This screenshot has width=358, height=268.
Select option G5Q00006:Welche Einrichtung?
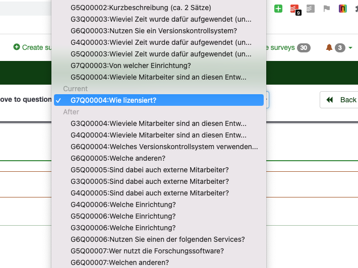pos(159,216)
